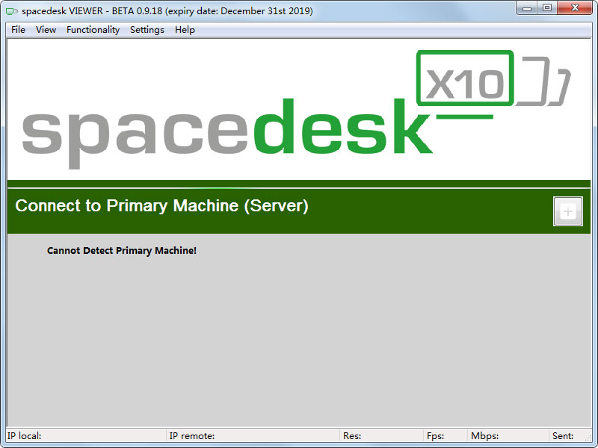Open the Settings menu
The width and height of the screenshot is (598, 448).
coord(147,30)
